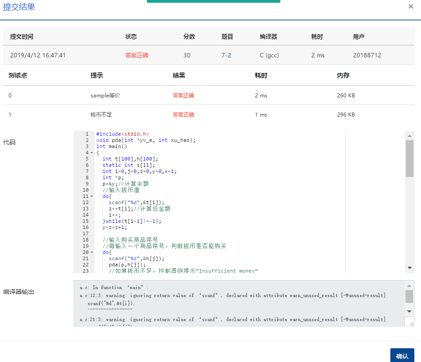Click the user ID 20188712
Screen dimensions: 421x362
tap(367, 55)
